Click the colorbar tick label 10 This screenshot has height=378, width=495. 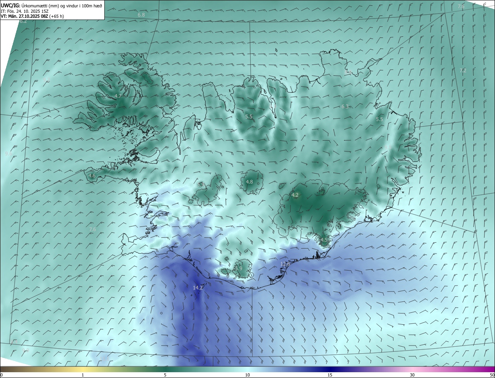(247, 375)
